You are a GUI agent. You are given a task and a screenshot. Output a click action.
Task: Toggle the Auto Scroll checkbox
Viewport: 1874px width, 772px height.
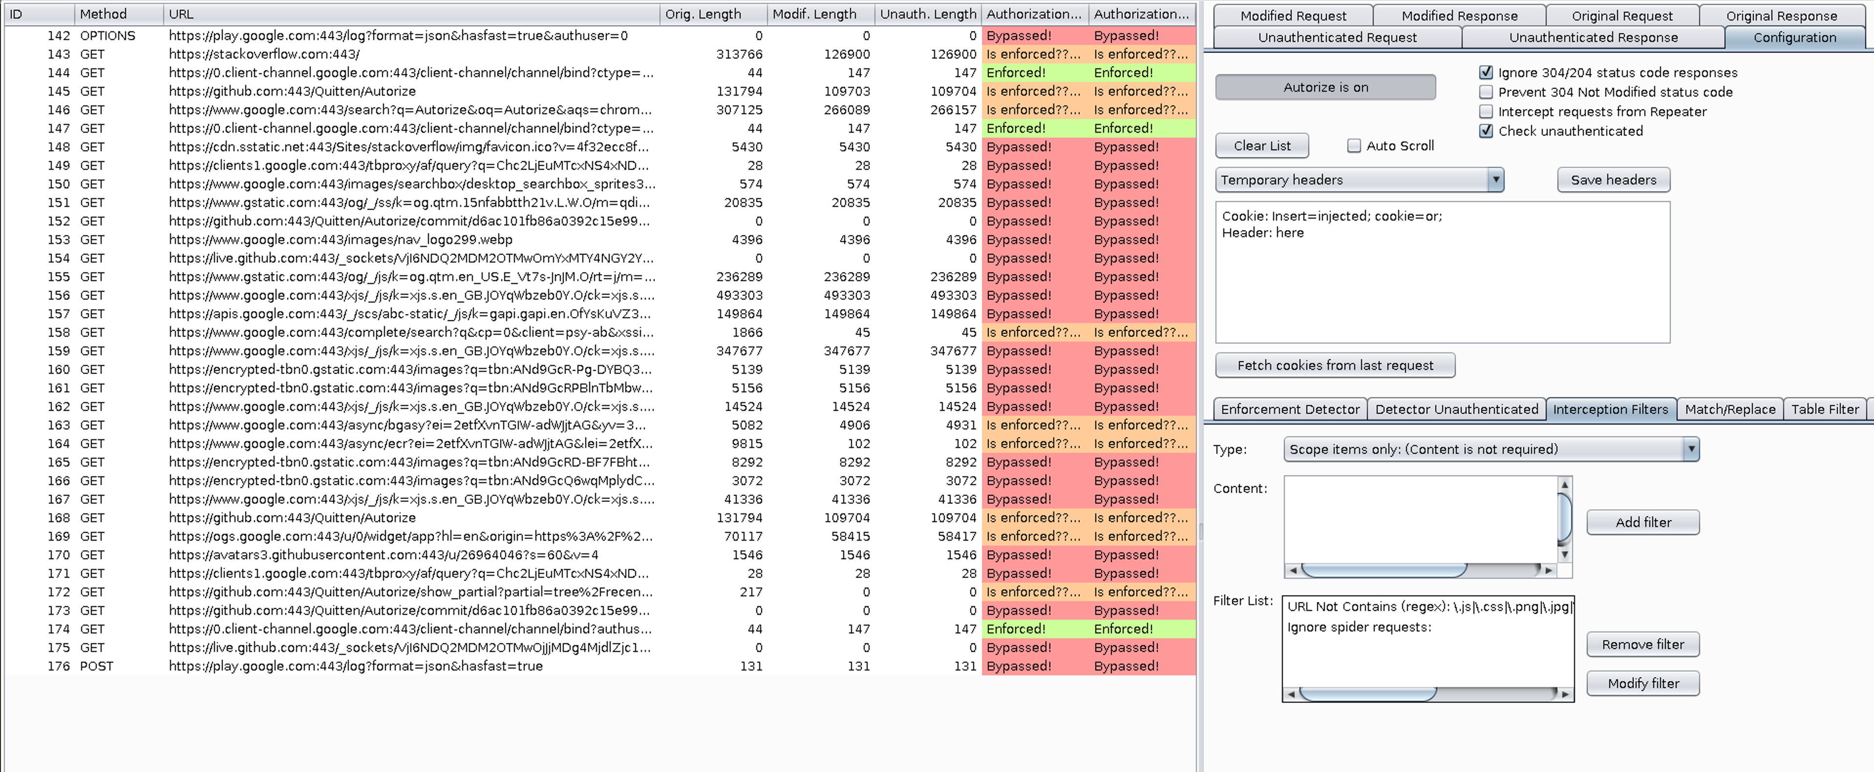1354,145
